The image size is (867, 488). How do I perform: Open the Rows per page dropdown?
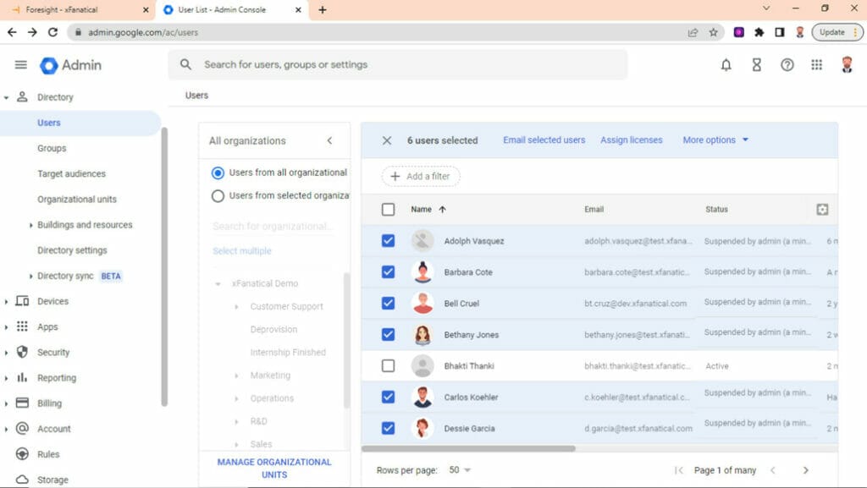tap(460, 469)
